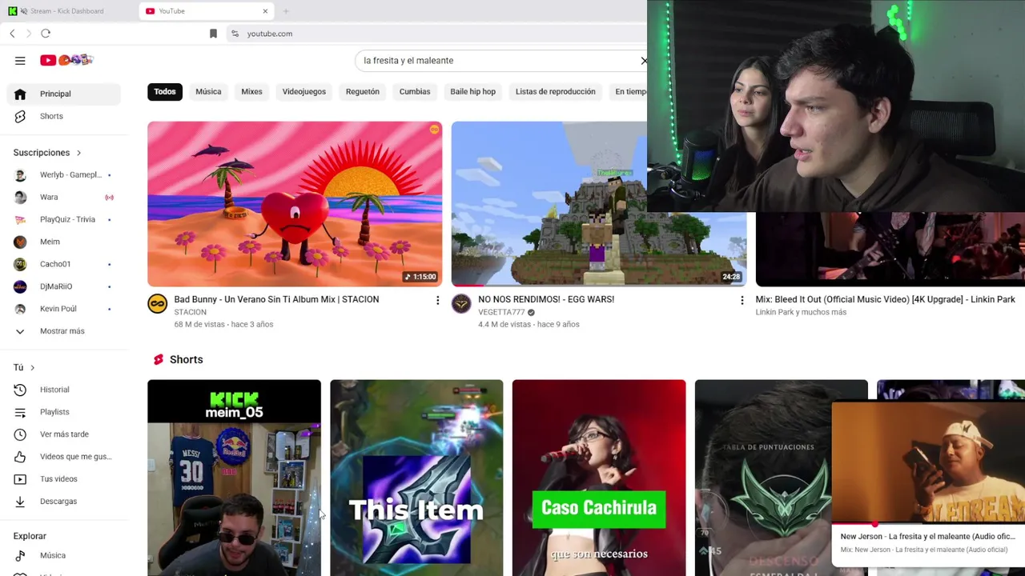Open site settings icon beside URL
Image resolution: width=1025 pixels, height=576 pixels.
[x=235, y=34]
